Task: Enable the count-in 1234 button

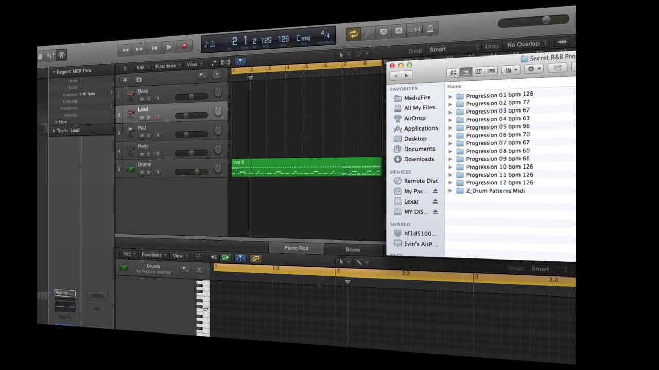Action: click(414, 30)
